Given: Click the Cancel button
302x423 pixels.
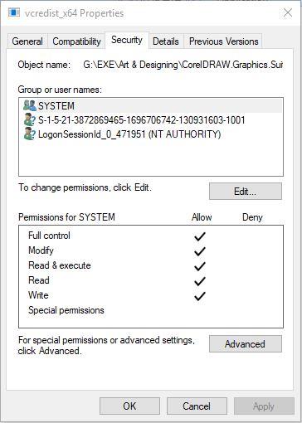Looking at the screenshot, I should [197, 406].
